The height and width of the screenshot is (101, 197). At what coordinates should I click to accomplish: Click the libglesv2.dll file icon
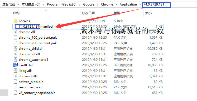click(16, 76)
